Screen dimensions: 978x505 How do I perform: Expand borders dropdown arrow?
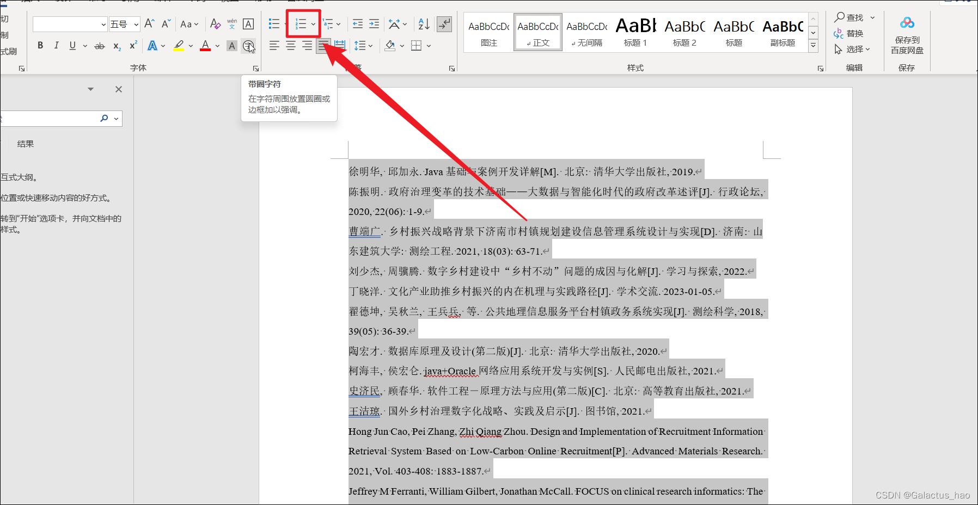click(429, 46)
